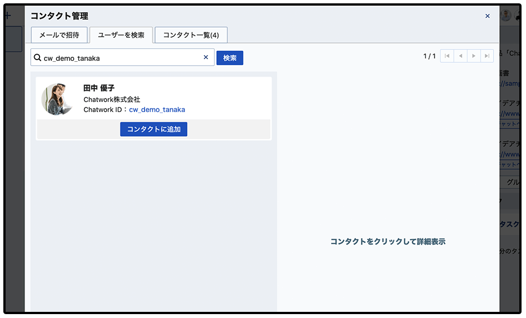Select the 田中 優子 contact name
This screenshot has width=526, height=318.
(99, 89)
